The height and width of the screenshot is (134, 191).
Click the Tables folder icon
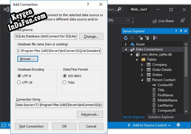(x=143, y=59)
